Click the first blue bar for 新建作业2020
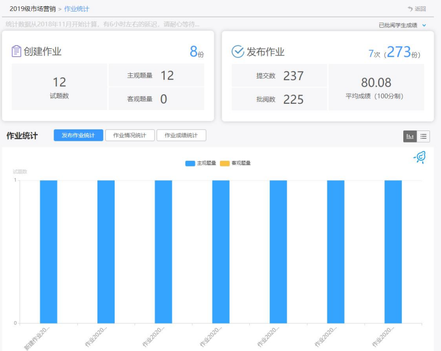441x351 pixels. pyautogui.click(x=49, y=251)
